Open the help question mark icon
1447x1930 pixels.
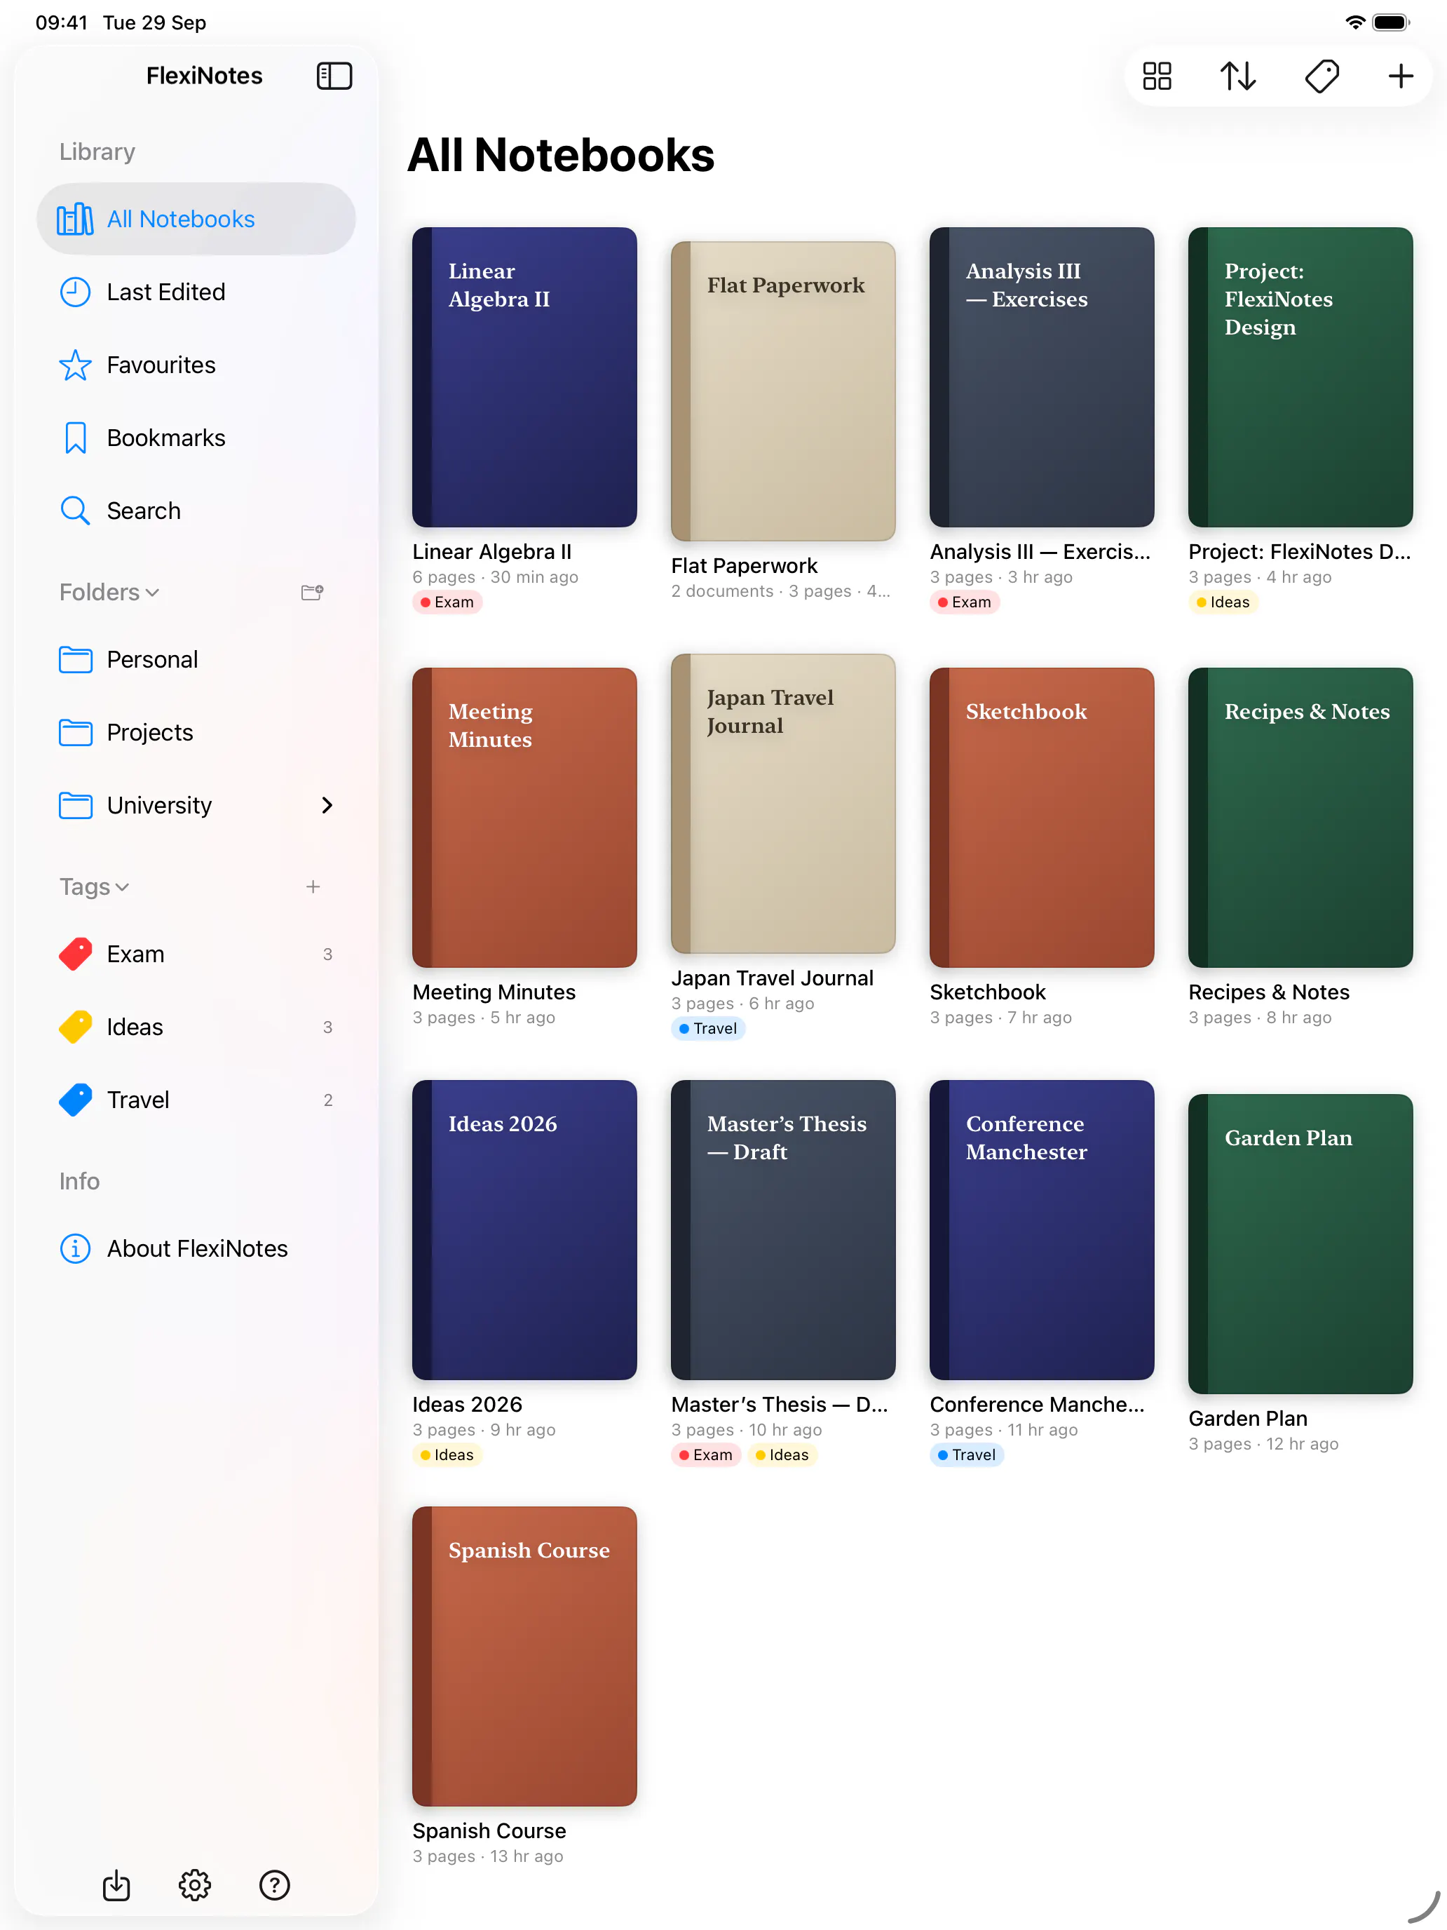[275, 1884]
